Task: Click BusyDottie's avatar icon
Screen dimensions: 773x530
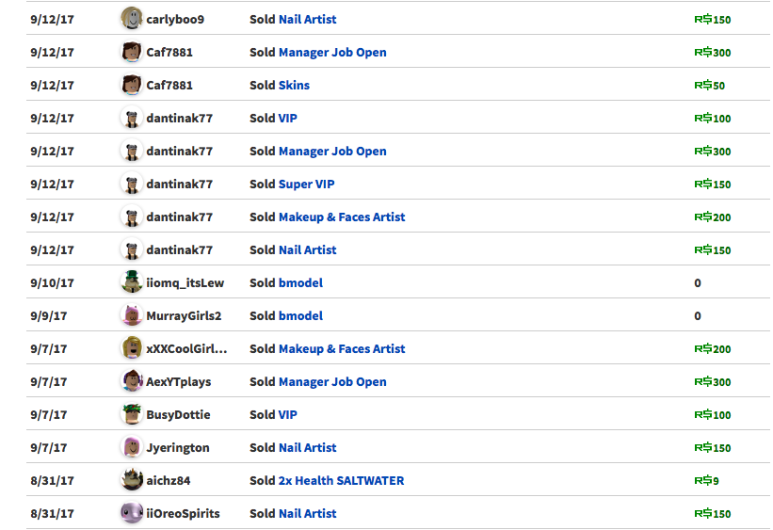Action: click(x=132, y=414)
